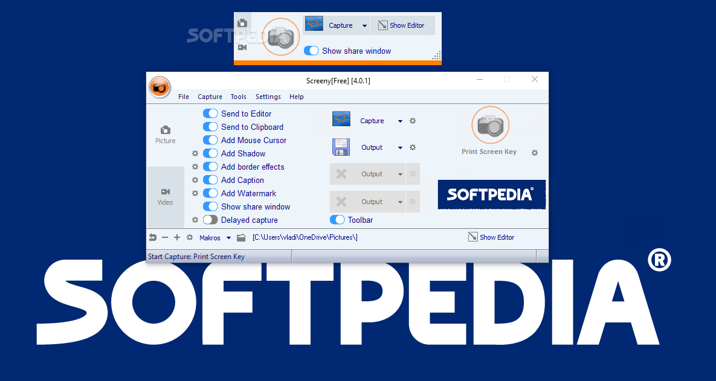This screenshot has width=716, height=381.
Task: Click the Capture region icon in main window
Action: point(341,119)
